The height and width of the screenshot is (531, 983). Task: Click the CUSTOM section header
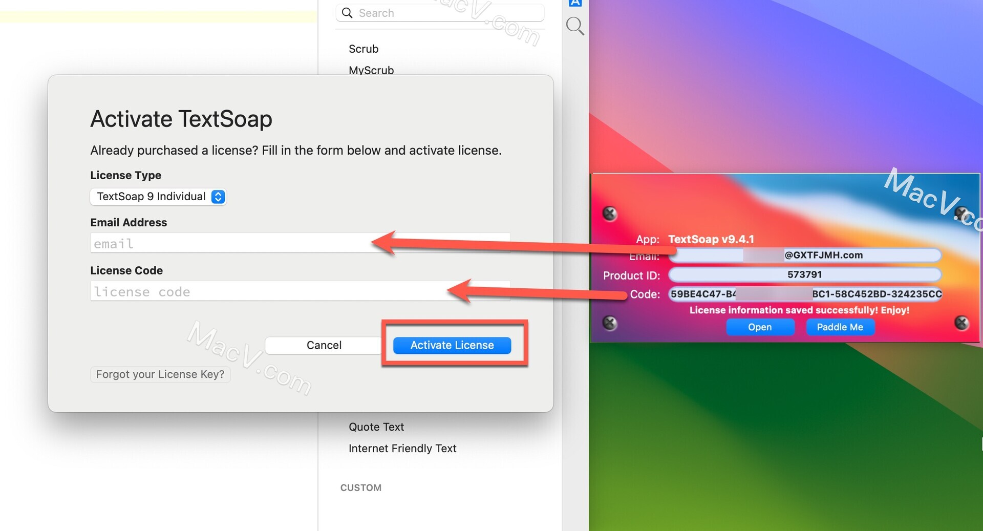[361, 487]
